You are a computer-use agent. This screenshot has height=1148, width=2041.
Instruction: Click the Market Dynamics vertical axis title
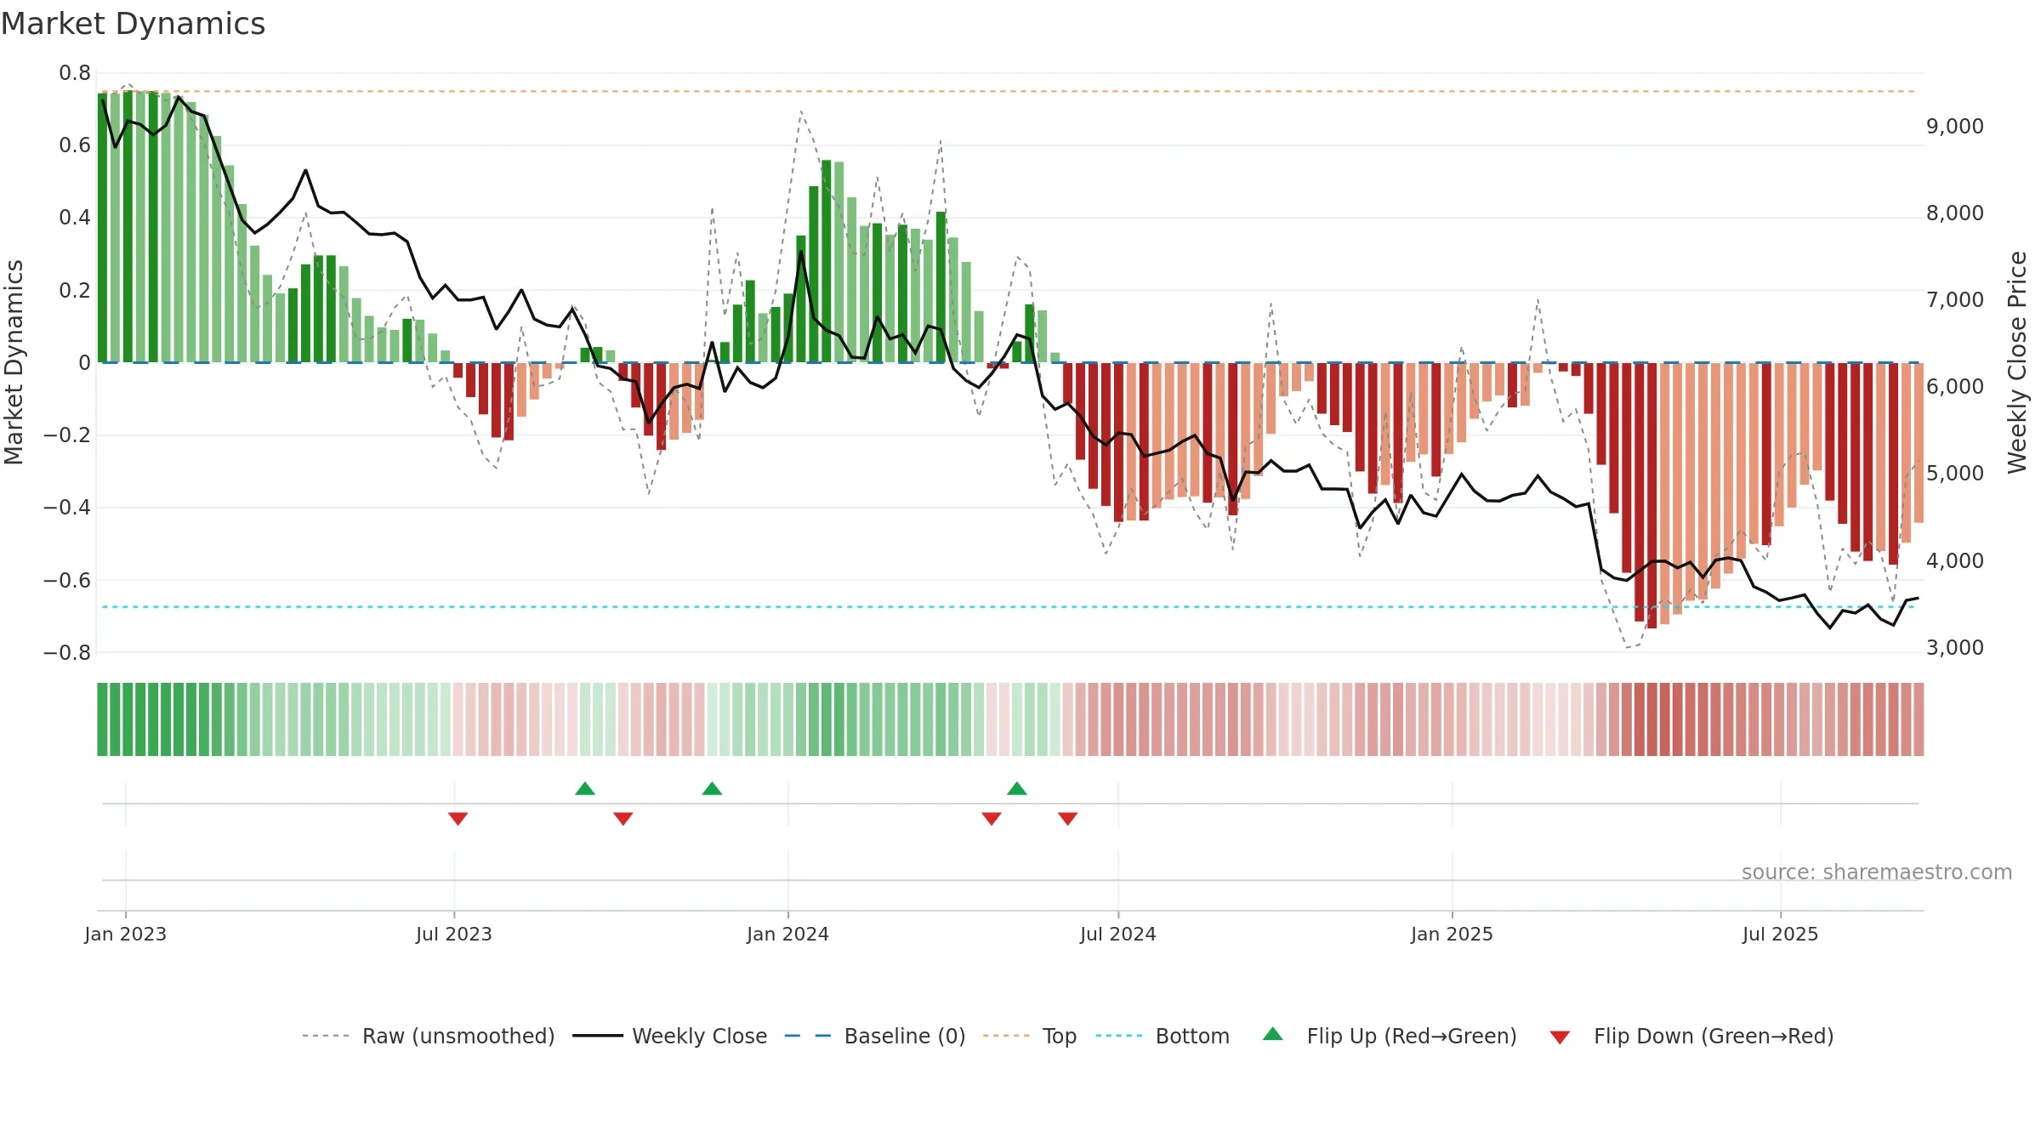(x=14, y=362)
